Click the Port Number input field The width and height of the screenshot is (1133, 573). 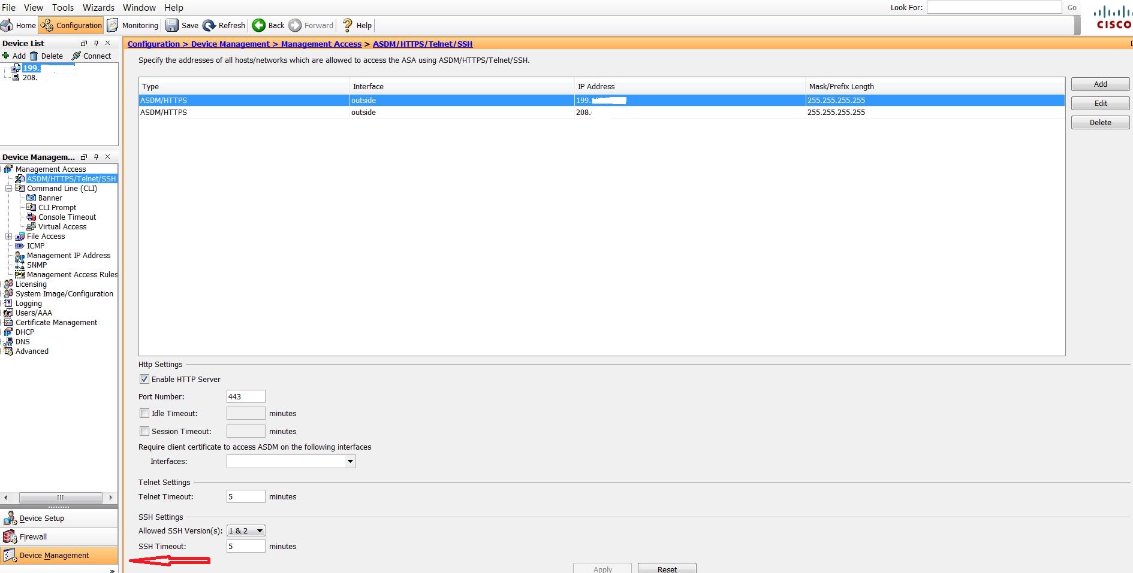click(x=246, y=396)
